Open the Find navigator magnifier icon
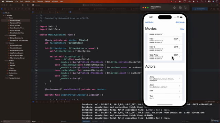This screenshot has width=220, height=123. 12,9
